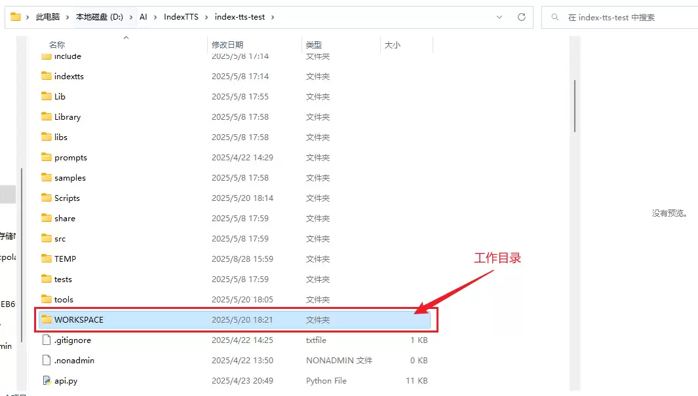
Task: Select the indextts folder icon
Action: pyautogui.click(x=47, y=76)
